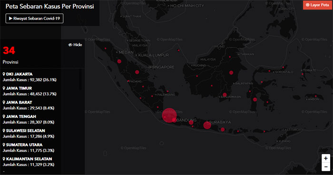
Task: Click the pin icon beside DKI JAKARTA
Action: click(x=4, y=74)
